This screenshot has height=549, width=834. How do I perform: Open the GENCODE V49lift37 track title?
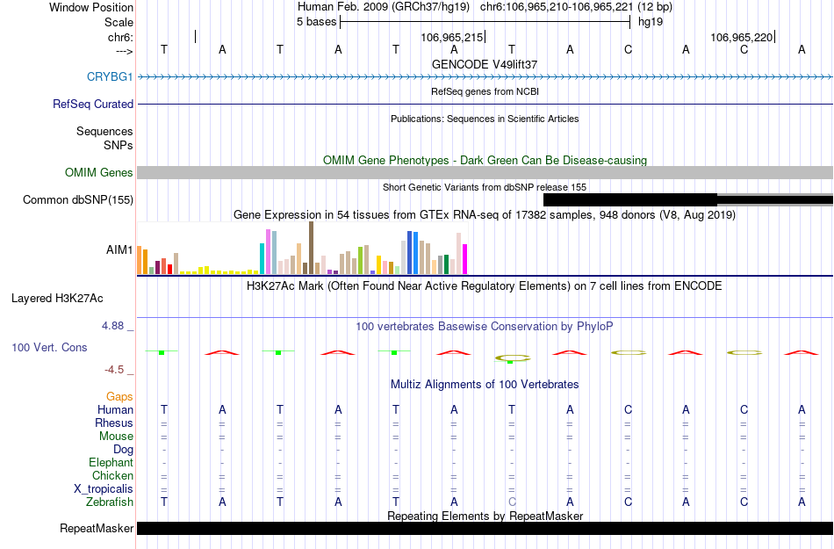tap(485, 64)
